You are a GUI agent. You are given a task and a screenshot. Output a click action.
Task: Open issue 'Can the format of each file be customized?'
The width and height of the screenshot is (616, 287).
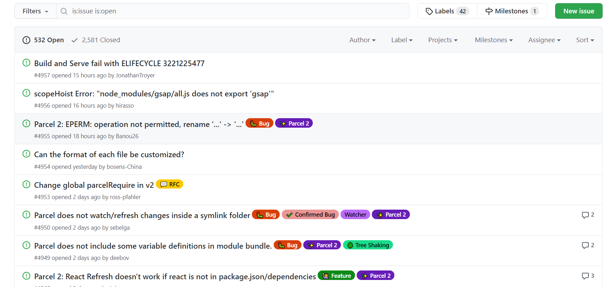109,155
